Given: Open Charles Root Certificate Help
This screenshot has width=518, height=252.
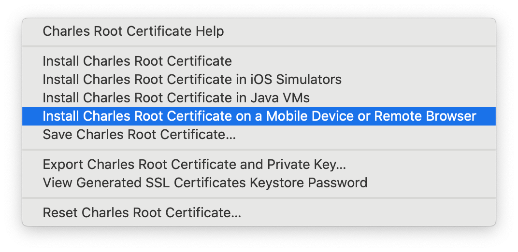Looking at the screenshot, I should tap(259, 32).
